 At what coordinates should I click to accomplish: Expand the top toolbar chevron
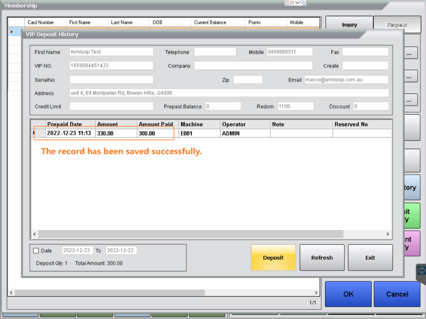point(297,3)
